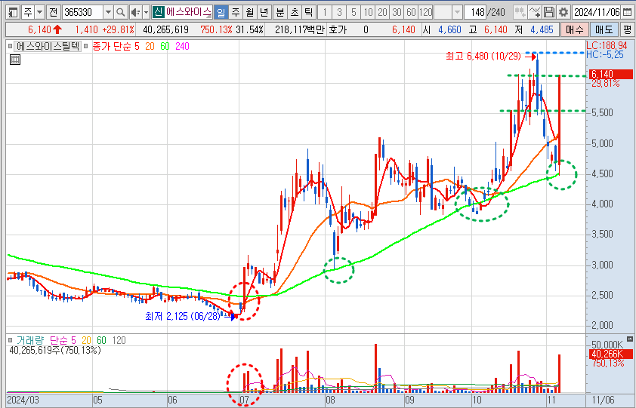Close the volume panel with X icon
Image resolution: width=636 pixels, height=408 pixels.
tap(629, 339)
